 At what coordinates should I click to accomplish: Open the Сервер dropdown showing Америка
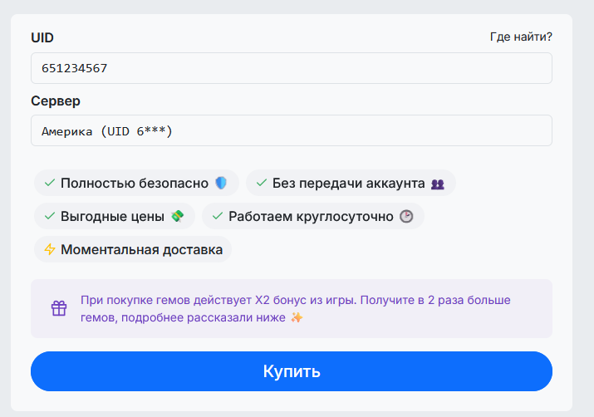pos(292,130)
